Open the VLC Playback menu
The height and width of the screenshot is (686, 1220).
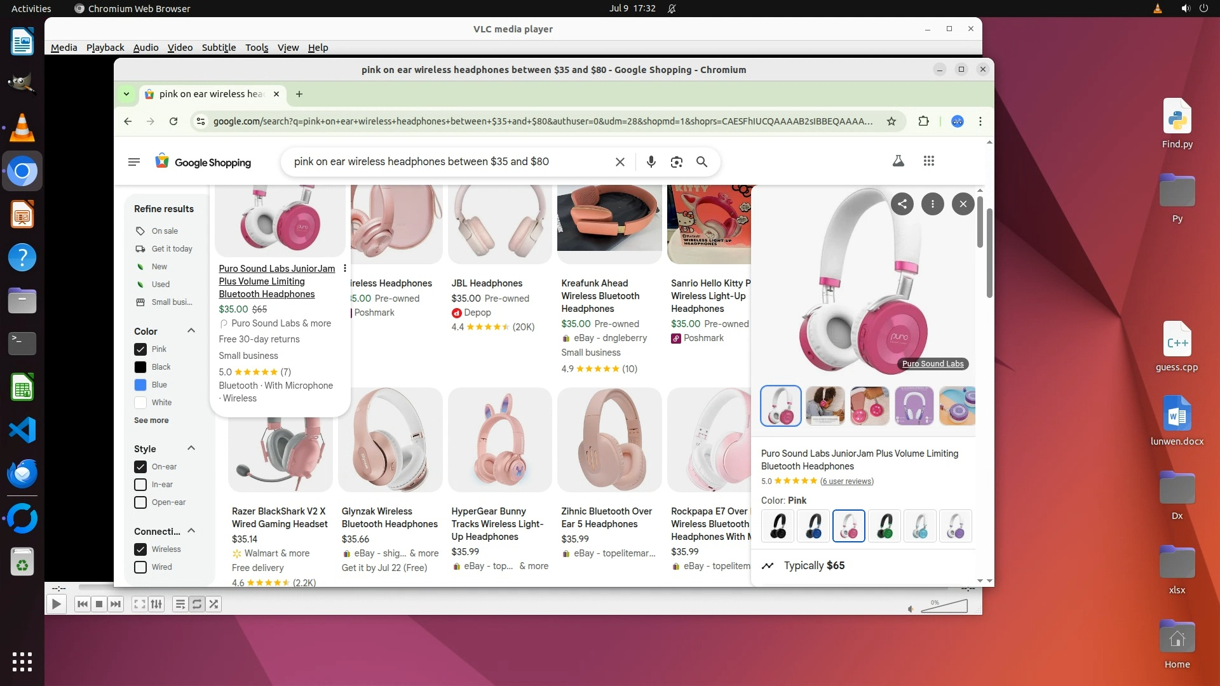click(105, 48)
